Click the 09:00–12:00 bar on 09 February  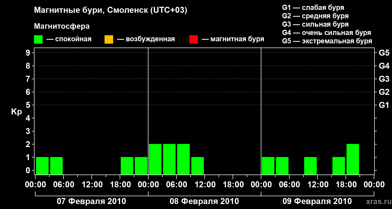[x=310, y=166]
